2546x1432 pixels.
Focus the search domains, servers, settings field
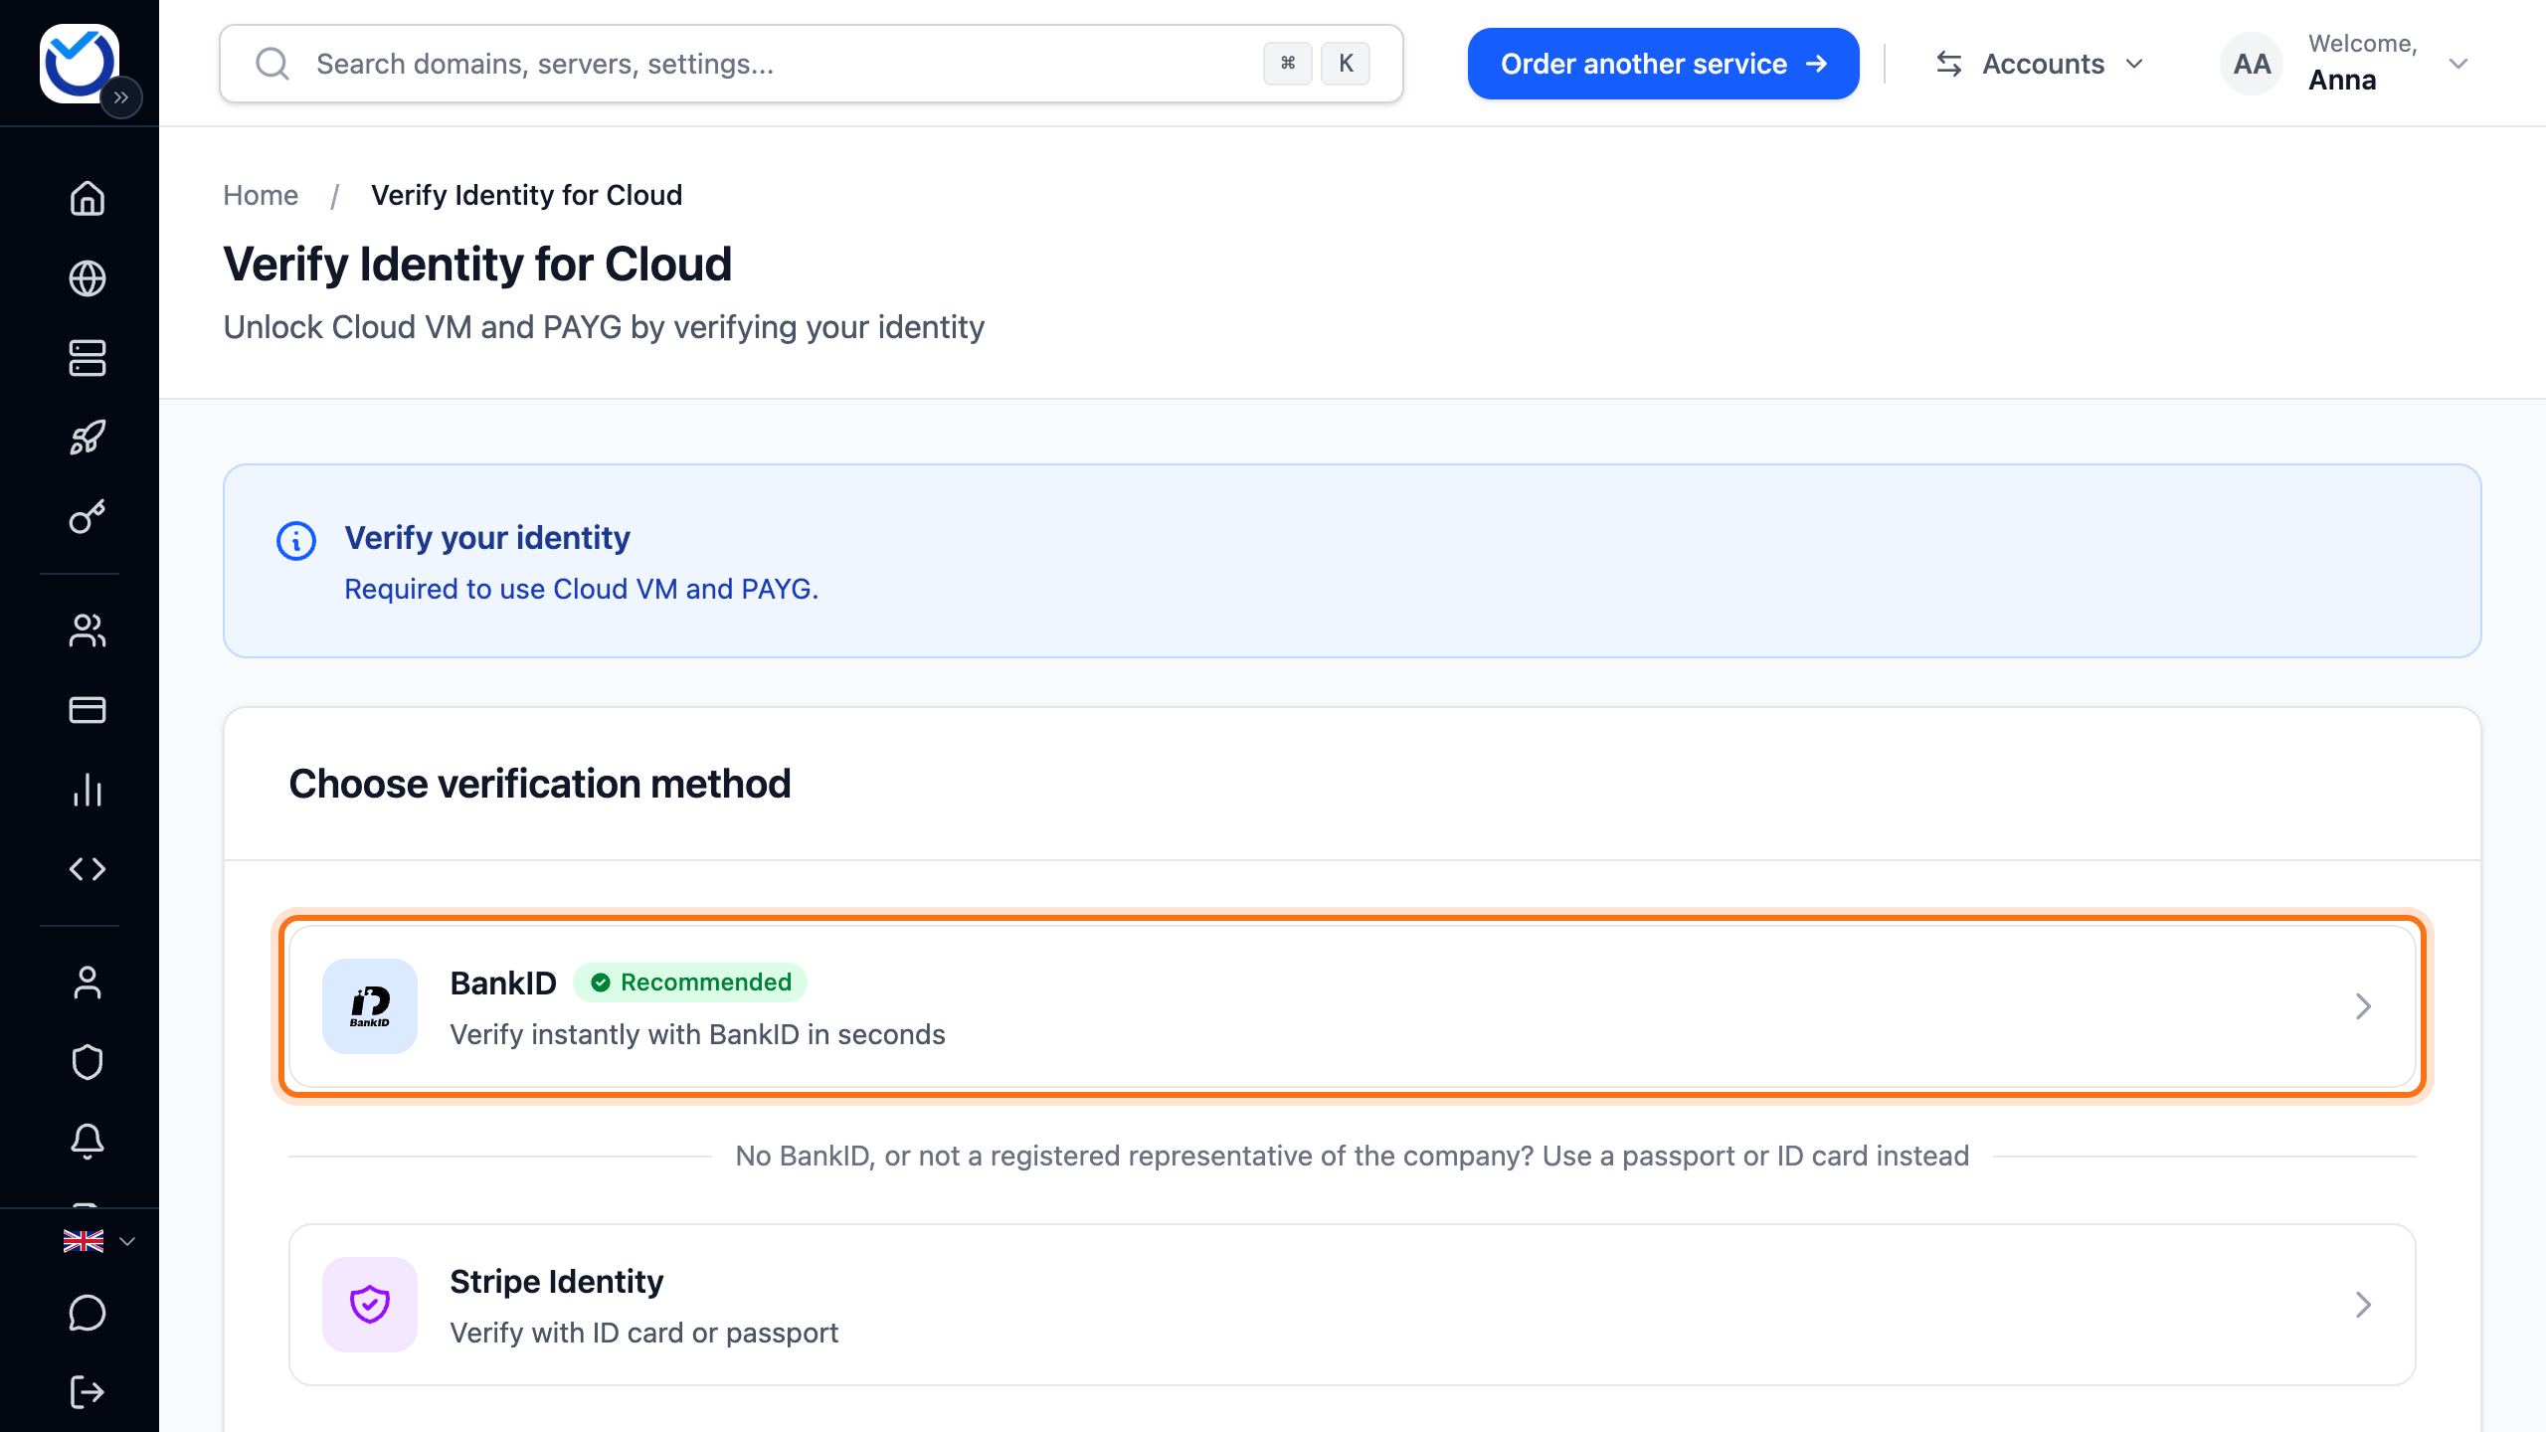(x=811, y=64)
